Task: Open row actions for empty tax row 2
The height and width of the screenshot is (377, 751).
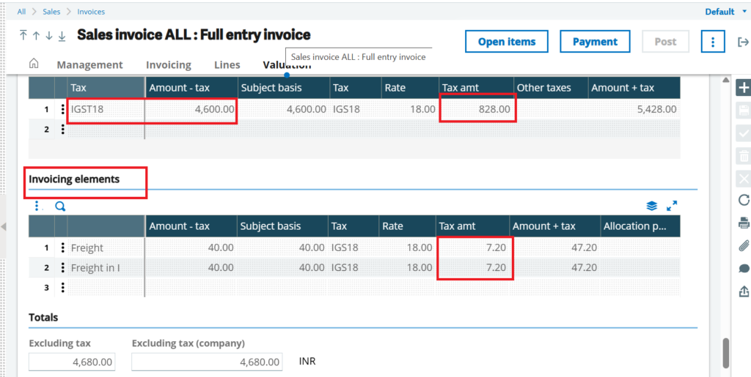Action: coord(62,129)
